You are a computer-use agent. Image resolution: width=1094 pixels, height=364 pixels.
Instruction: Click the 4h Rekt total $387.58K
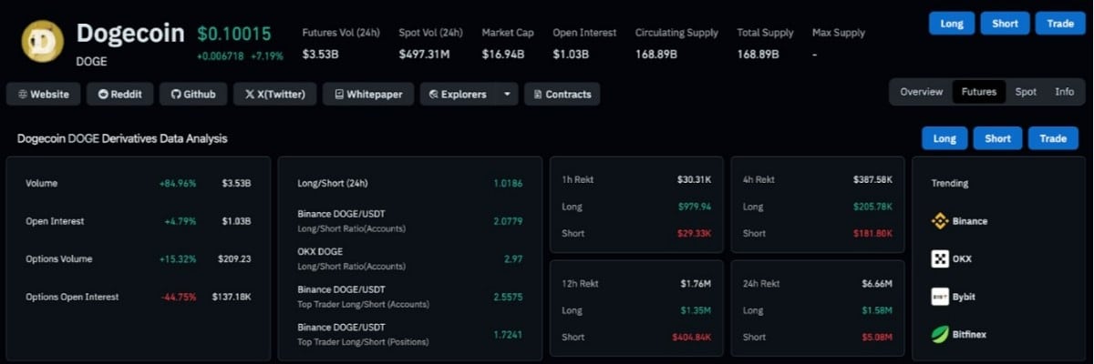pyautogui.click(x=872, y=179)
